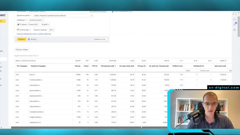The width and height of the screenshot is (240, 135).
Task: Open help icon beside Данные по целям
Action: click(x=31, y=16)
